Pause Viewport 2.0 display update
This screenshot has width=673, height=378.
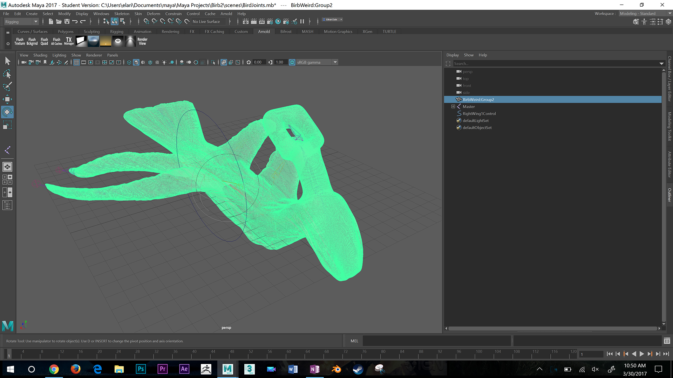pos(302,22)
